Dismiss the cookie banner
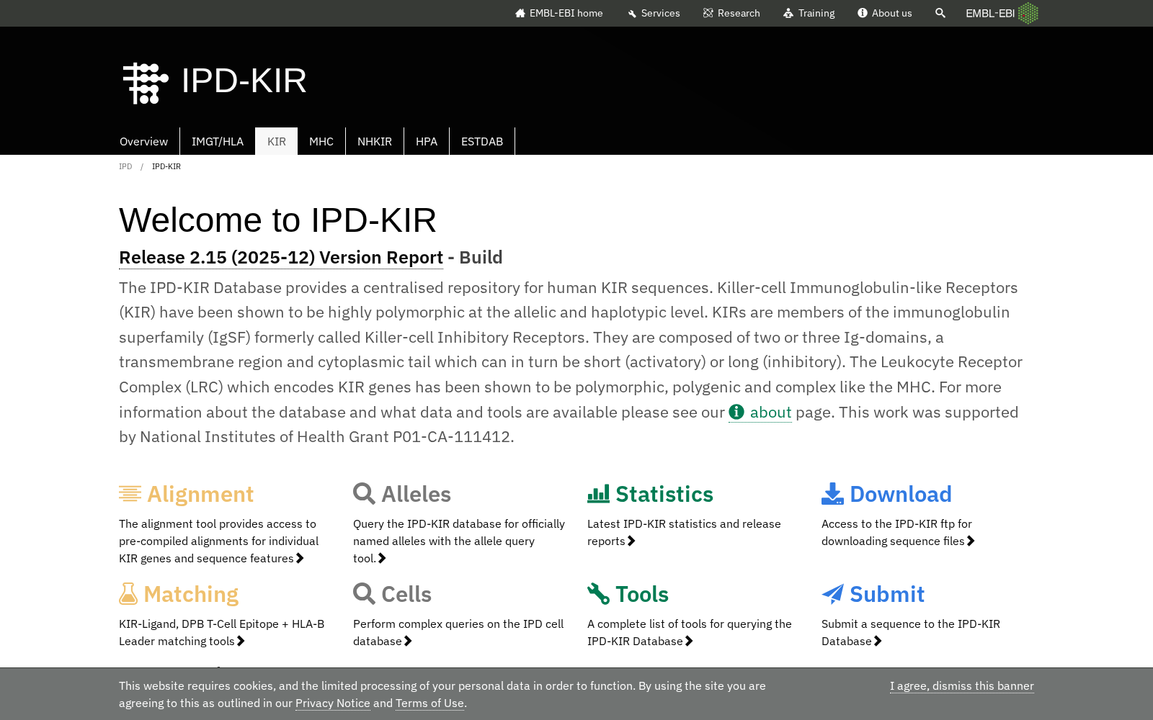The height and width of the screenshot is (720, 1153). 961,686
